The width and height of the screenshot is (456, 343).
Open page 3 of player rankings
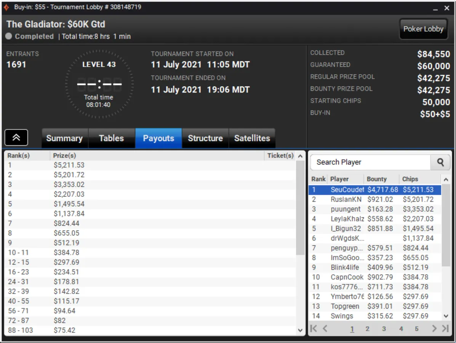[x=384, y=329]
